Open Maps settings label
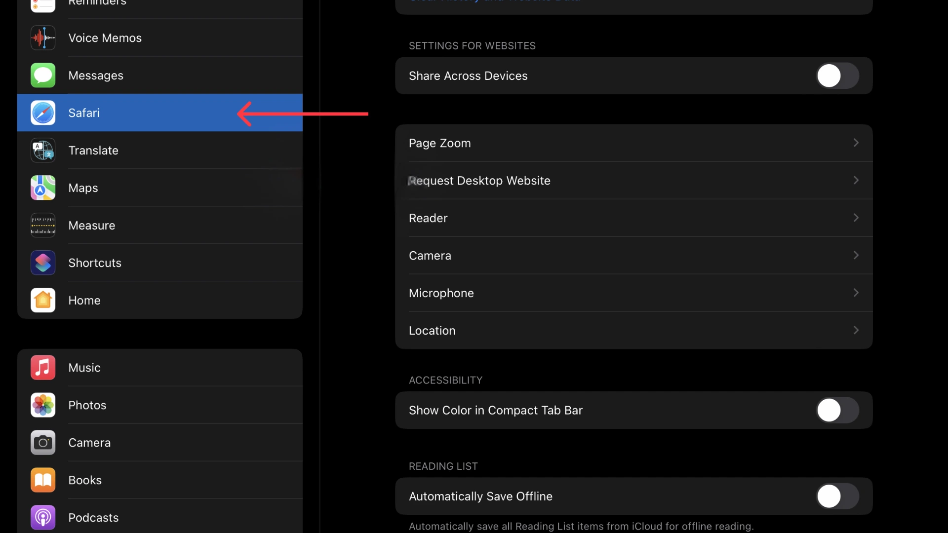948x533 pixels. coord(83,188)
